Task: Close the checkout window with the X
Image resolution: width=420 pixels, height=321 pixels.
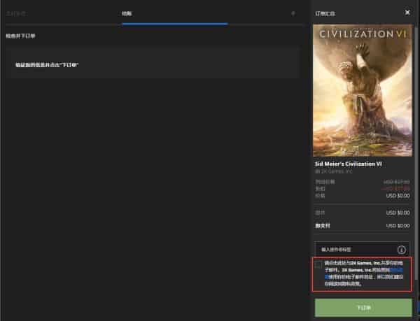Action: [x=407, y=13]
